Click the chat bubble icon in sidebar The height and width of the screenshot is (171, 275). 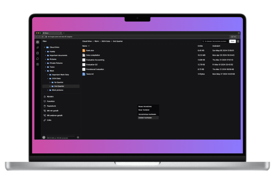click(37, 58)
